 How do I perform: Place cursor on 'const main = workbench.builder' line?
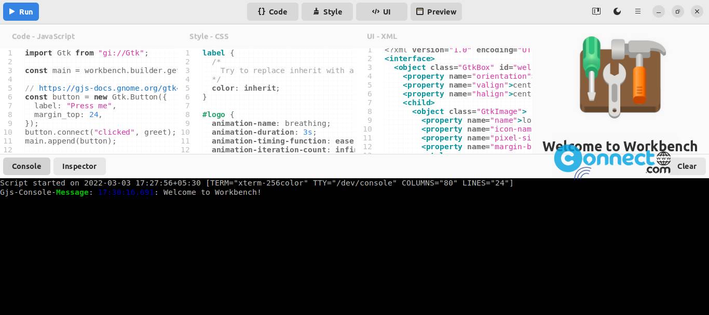tap(101, 70)
